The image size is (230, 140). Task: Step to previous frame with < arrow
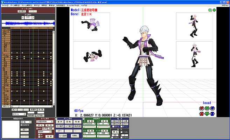click(x=23, y=18)
